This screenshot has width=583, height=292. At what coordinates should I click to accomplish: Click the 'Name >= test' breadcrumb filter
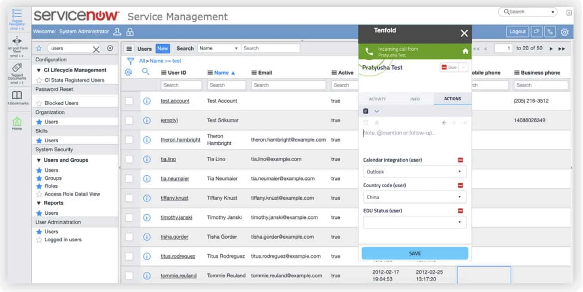pos(165,61)
